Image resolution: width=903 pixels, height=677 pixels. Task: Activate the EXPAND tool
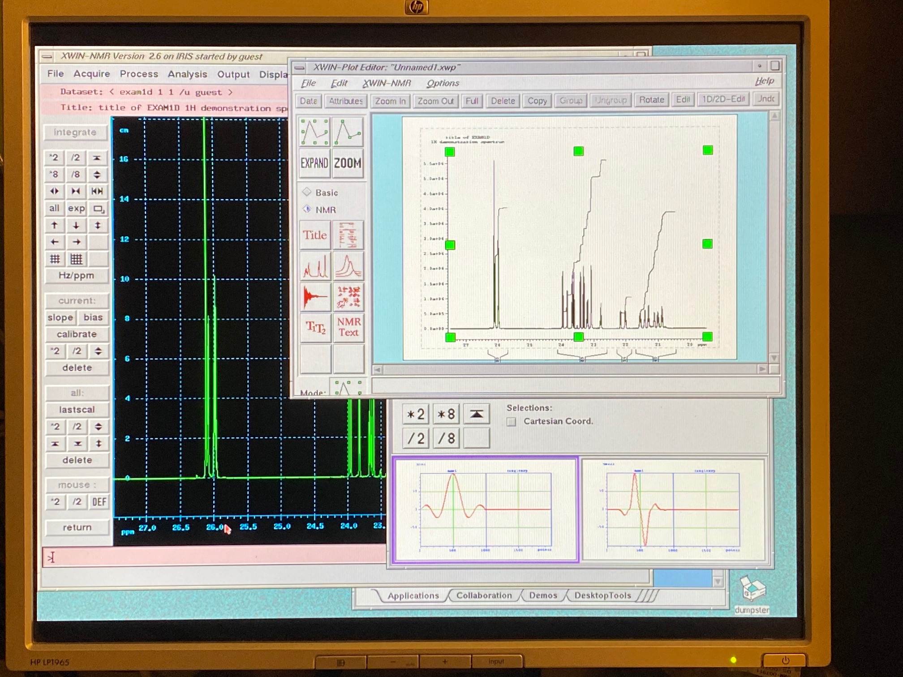314,163
